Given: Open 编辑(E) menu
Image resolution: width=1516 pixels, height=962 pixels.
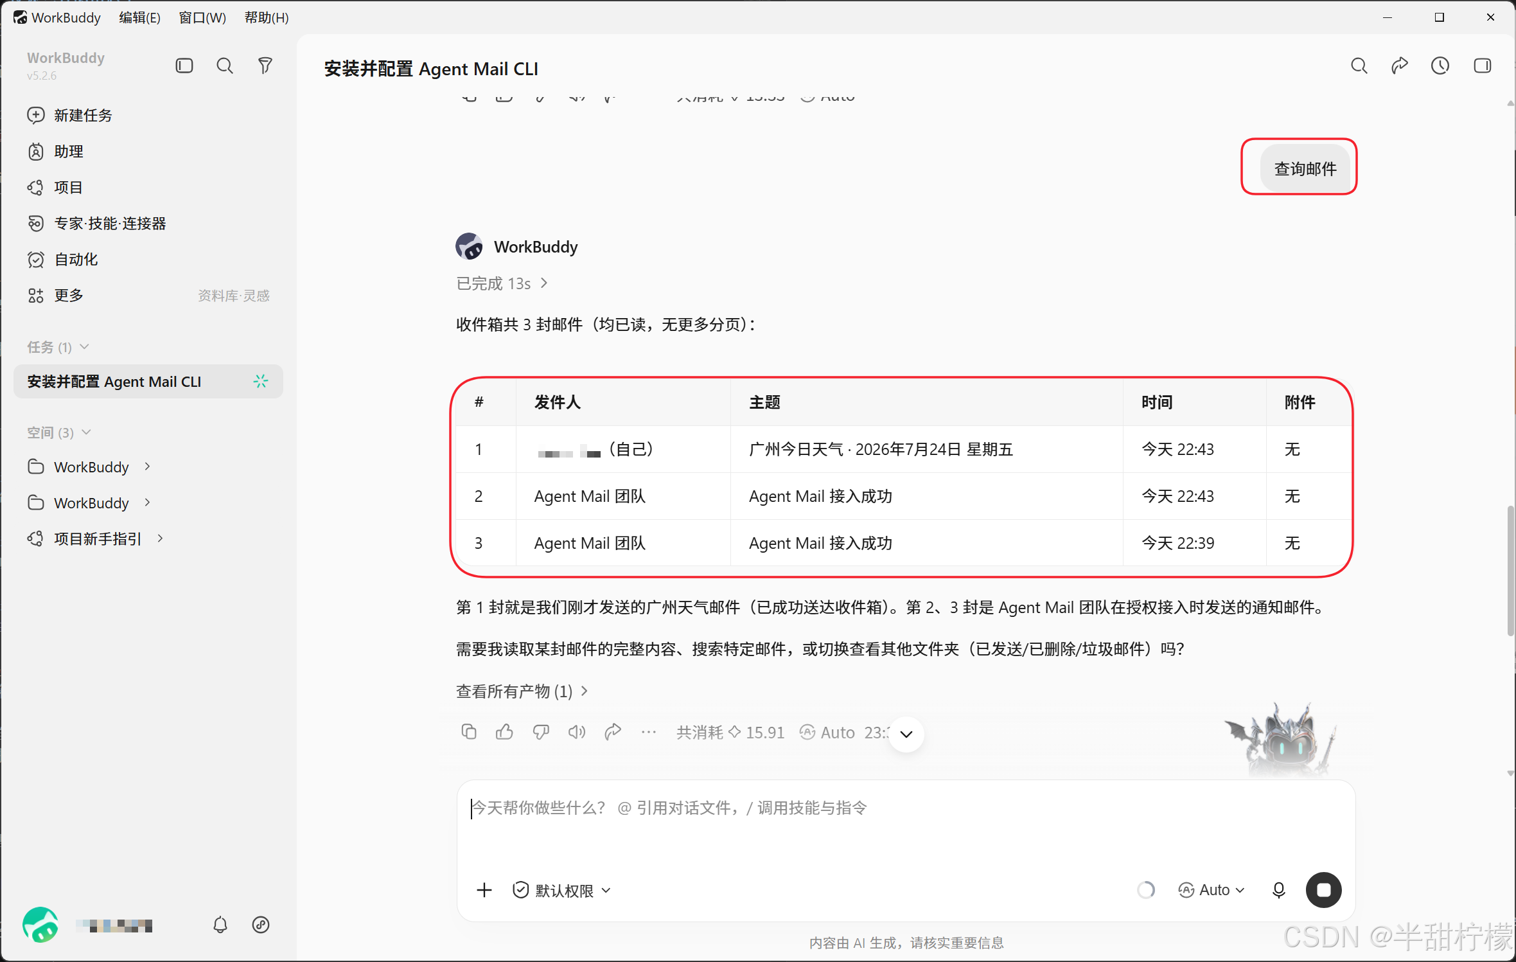Looking at the screenshot, I should pyautogui.click(x=139, y=17).
